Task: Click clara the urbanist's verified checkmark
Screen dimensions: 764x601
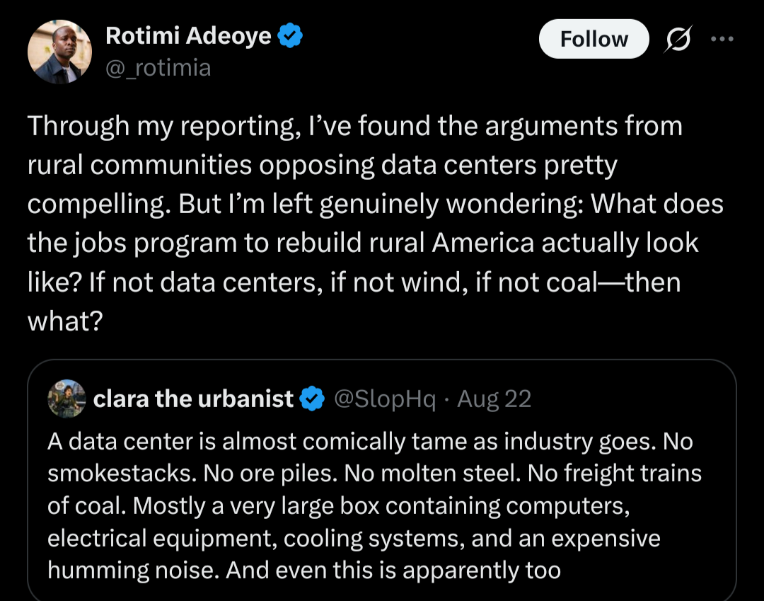Action: tap(312, 399)
